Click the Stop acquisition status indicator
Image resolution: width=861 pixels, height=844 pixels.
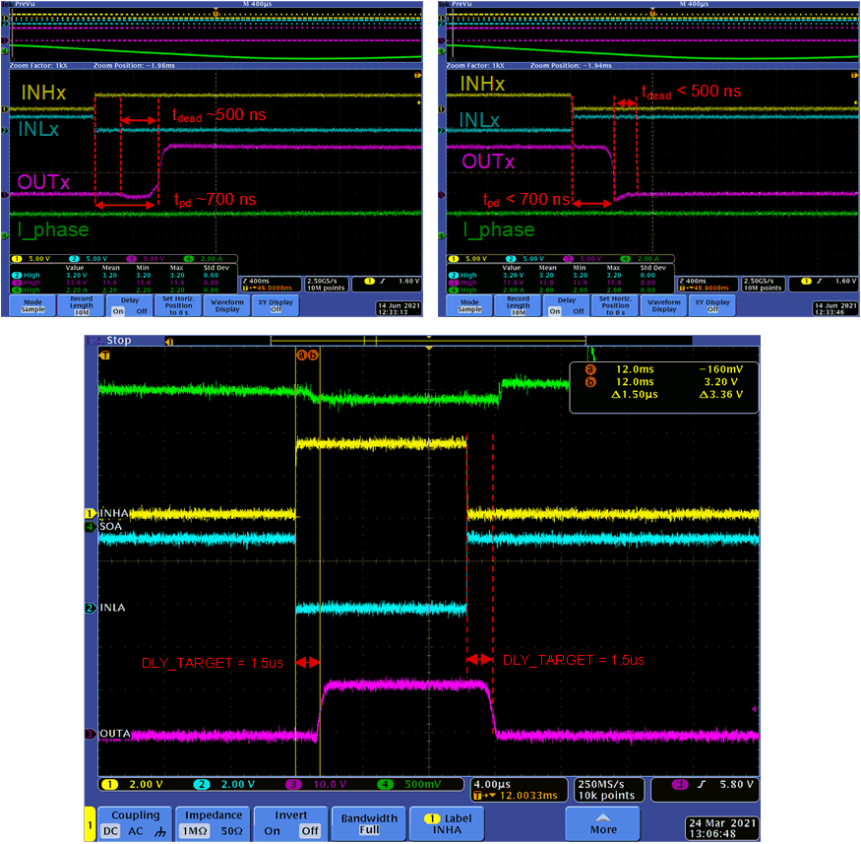[118, 340]
